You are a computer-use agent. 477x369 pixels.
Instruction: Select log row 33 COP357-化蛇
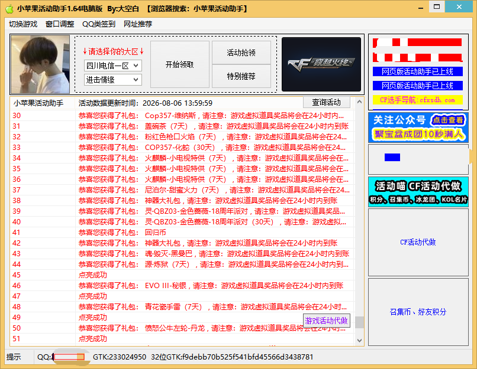coord(182,148)
